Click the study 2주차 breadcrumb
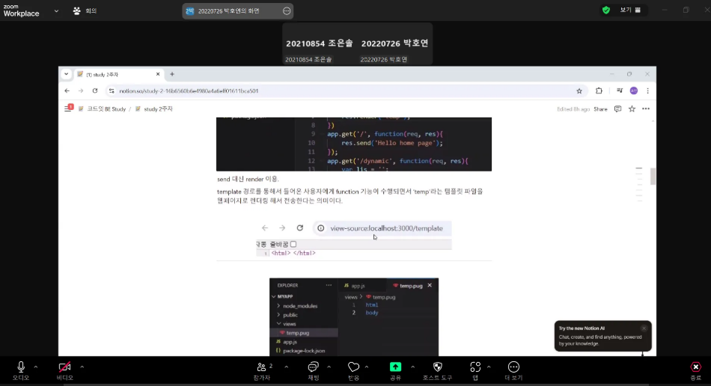 click(x=153, y=109)
